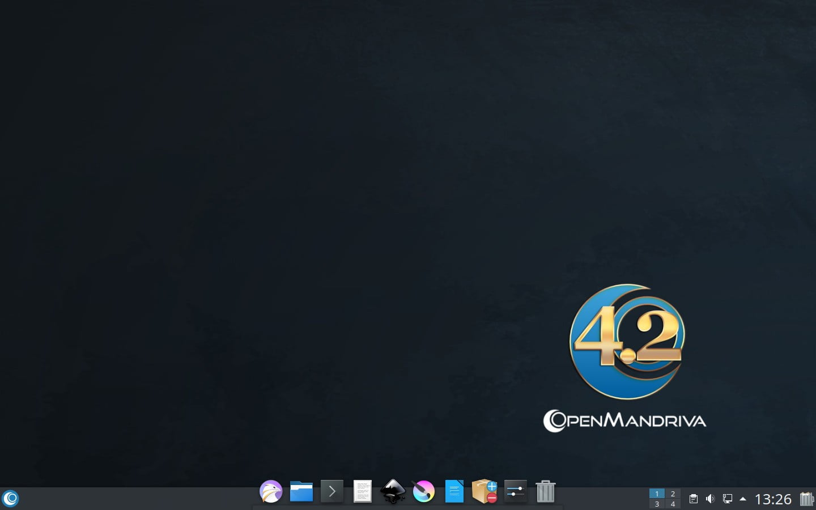The image size is (816, 510).
Task: Switch to virtual desktop 3
Action: (657, 504)
